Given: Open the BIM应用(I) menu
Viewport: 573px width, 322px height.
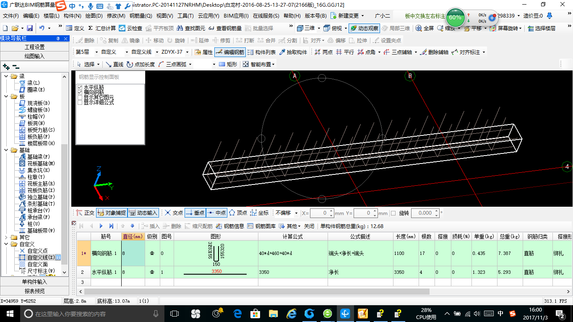Looking at the screenshot, I should pyautogui.click(x=236, y=16).
